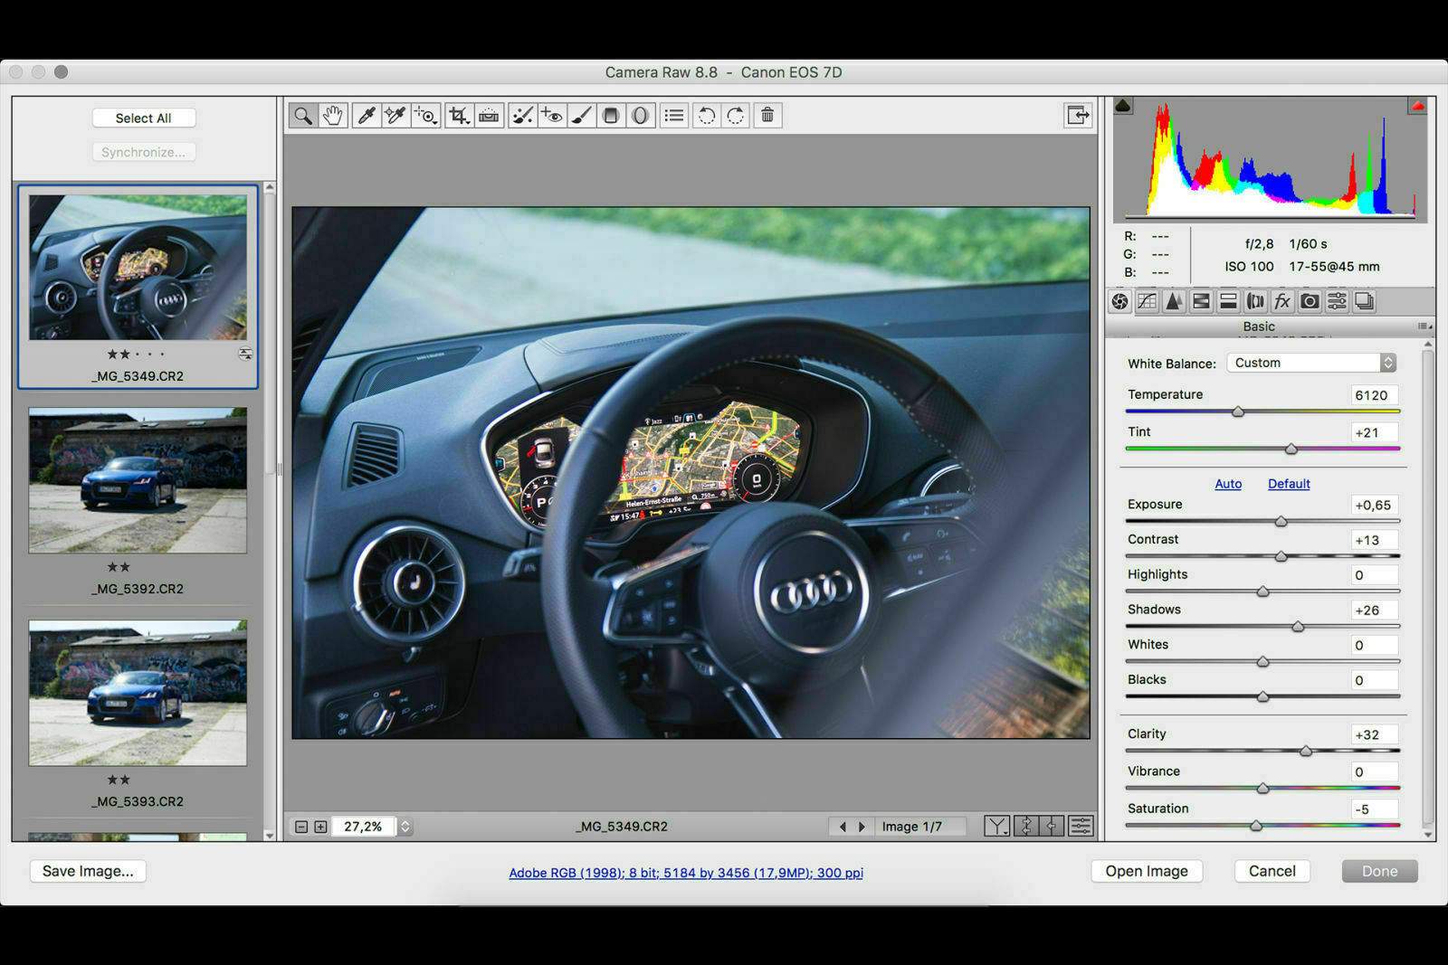Click the trash icon to mark for deletion
This screenshot has height=965, width=1448.
767,116
